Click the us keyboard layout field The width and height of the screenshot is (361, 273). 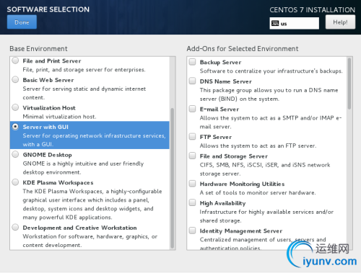tap(295, 23)
